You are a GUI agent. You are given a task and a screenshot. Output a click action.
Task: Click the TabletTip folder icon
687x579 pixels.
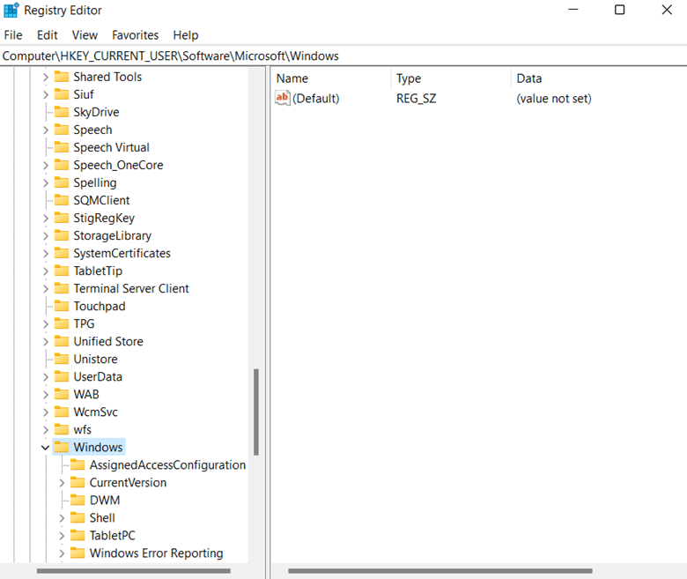click(x=62, y=271)
